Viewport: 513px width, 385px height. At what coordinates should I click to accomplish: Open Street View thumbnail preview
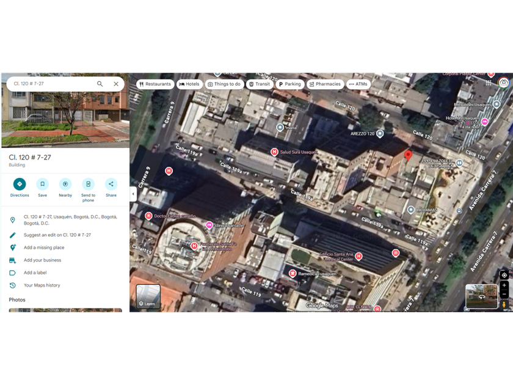click(481, 296)
